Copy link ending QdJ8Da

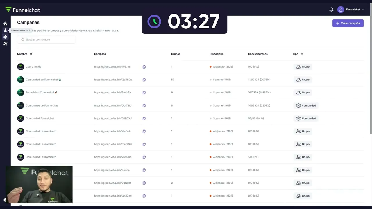click(144, 80)
